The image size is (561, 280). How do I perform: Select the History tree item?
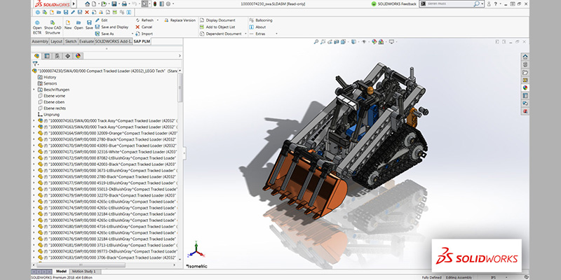[47, 77]
